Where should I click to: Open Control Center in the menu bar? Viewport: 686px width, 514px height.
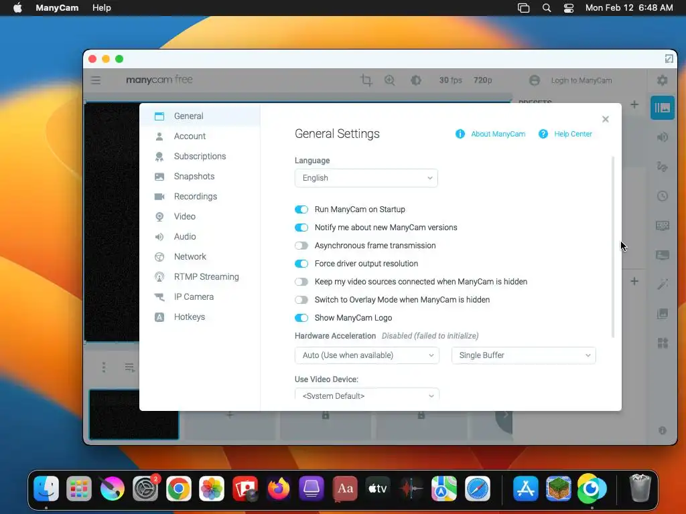pos(568,8)
